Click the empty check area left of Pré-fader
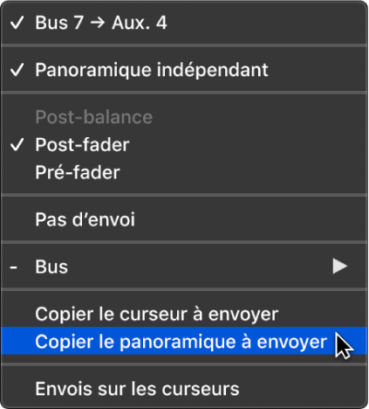Screen dimensions: 369x409 (17, 172)
